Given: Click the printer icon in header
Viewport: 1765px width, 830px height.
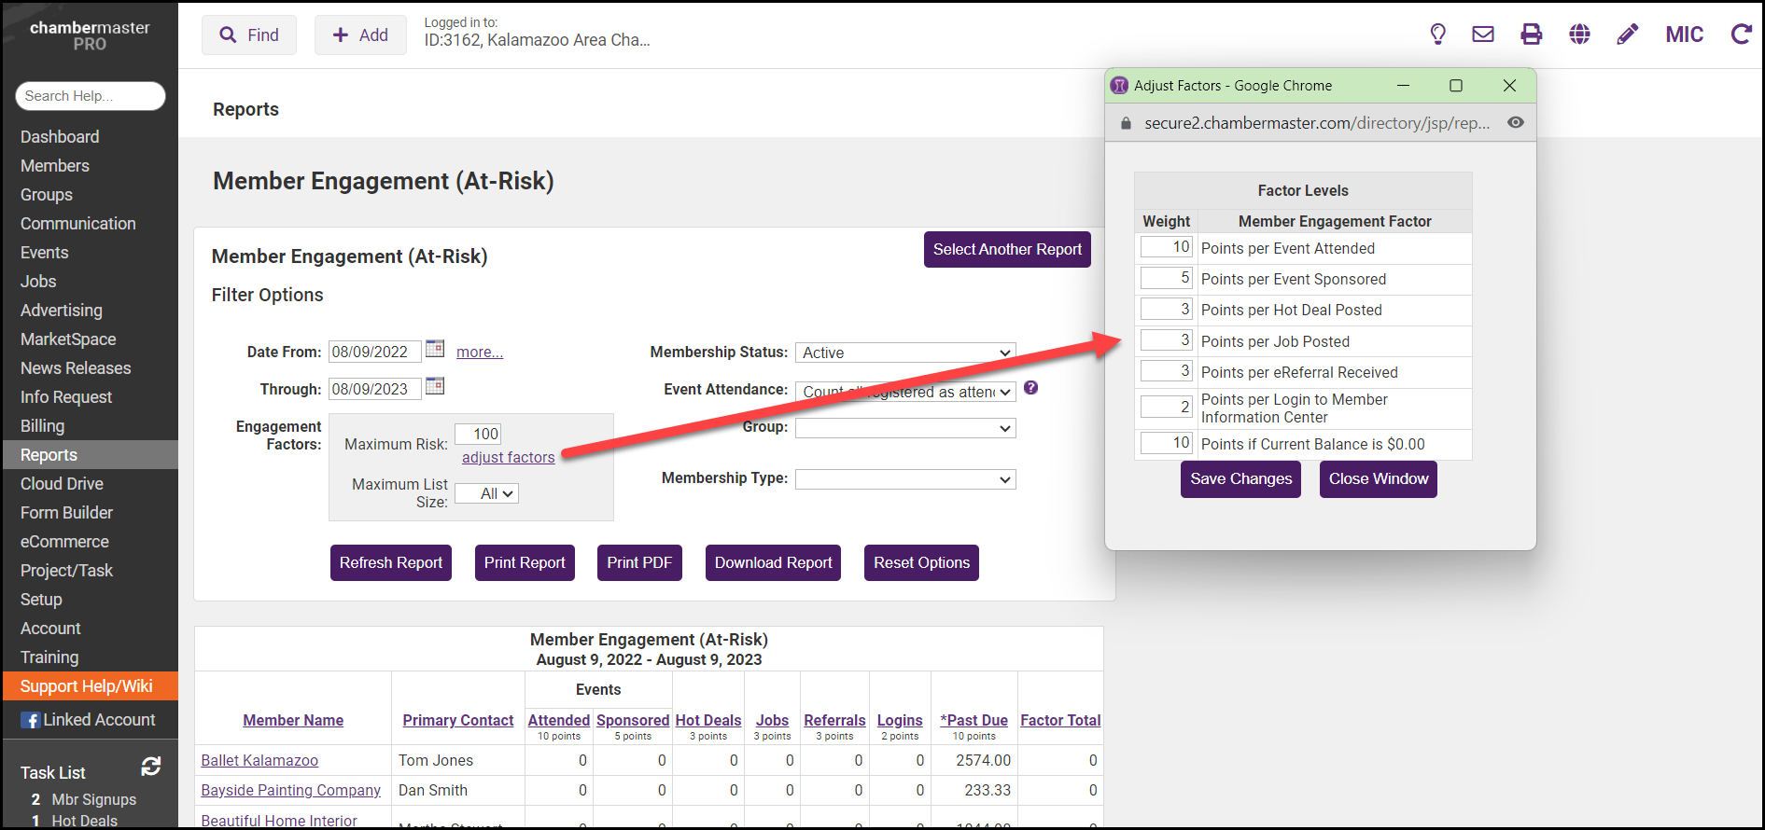Looking at the screenshot, I should point(1532,35).
